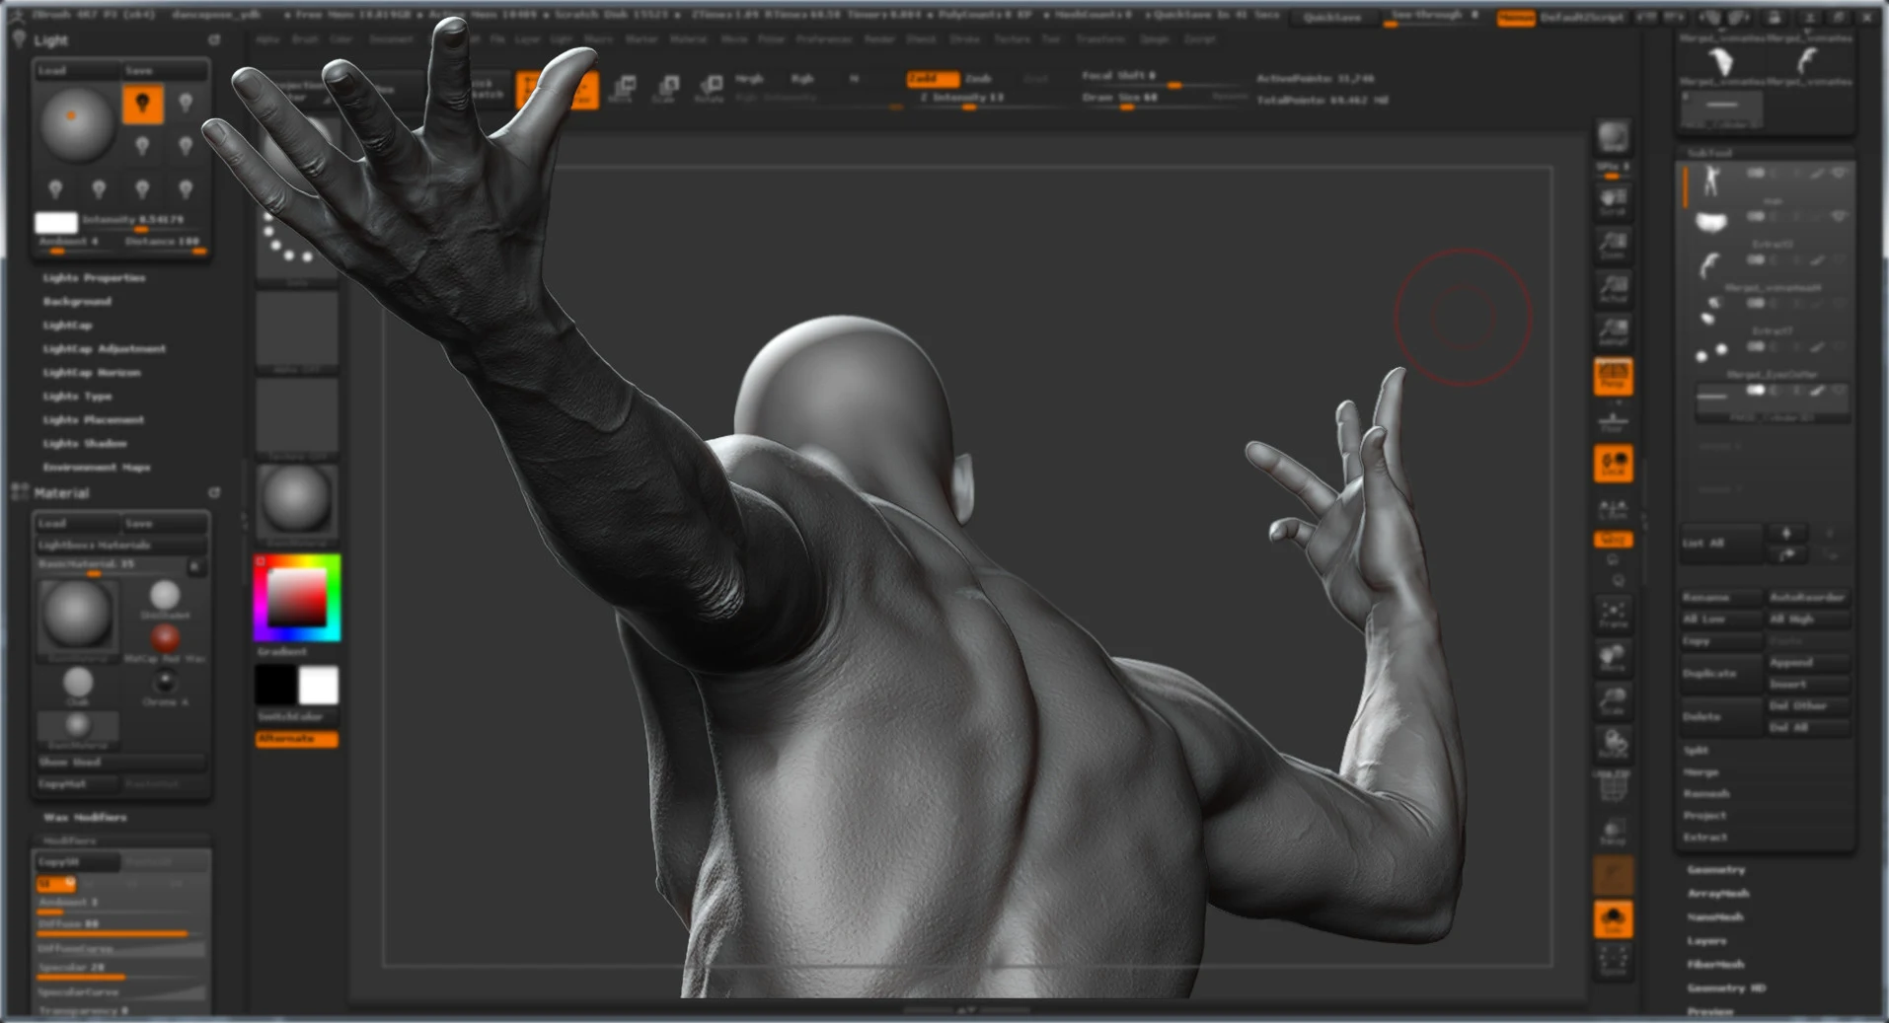Viewport: 1889px width, 1023px height.
Task: Click the BPR render button
Action: pos(1613,137)
